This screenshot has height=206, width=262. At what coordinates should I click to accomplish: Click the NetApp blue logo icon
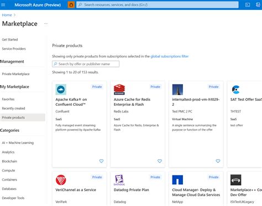[177, 180]
